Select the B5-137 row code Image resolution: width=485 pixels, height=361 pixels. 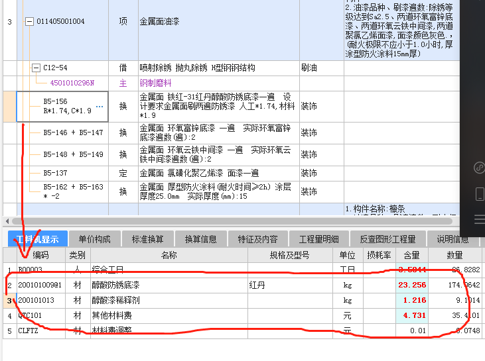point(55,174)
